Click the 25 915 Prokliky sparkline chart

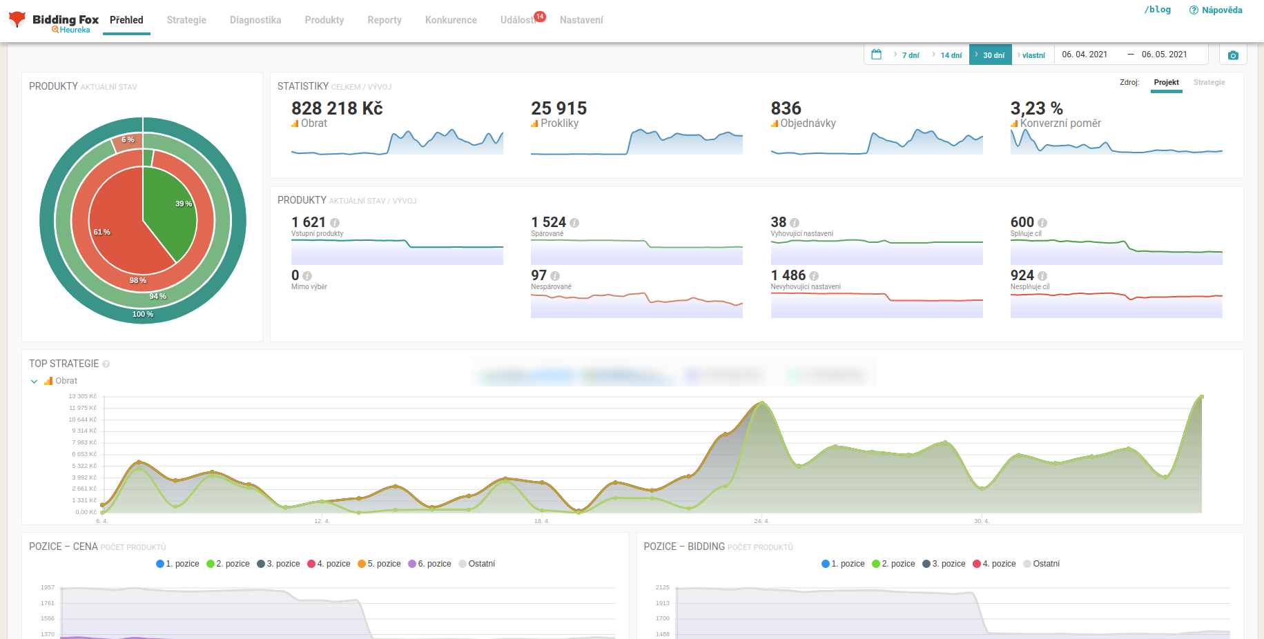pyautogui.click(x=636, y=141)
